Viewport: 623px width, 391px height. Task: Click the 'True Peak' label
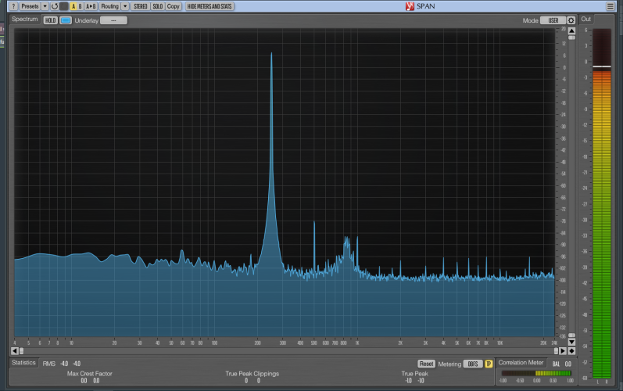click(414, 374)
